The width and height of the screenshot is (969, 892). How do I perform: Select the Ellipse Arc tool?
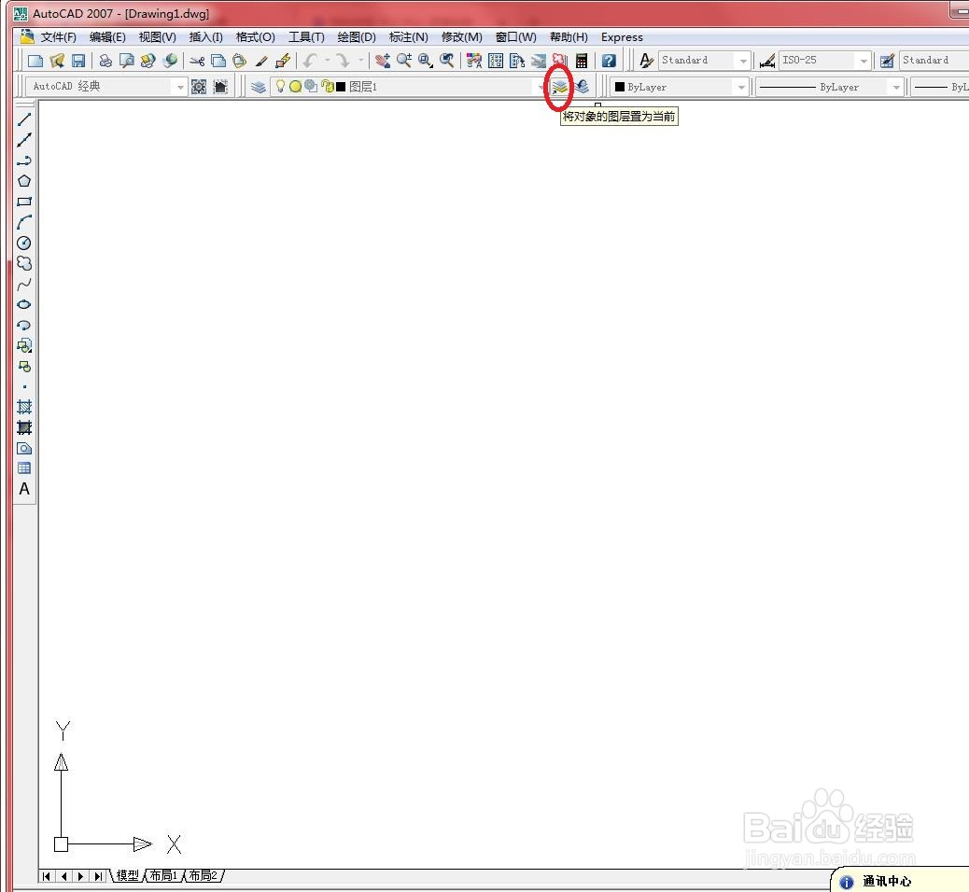(24, 325)
